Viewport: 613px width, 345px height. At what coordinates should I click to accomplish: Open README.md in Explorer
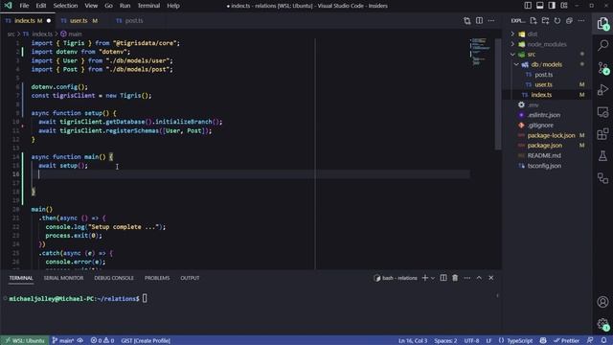coord(544,155)
